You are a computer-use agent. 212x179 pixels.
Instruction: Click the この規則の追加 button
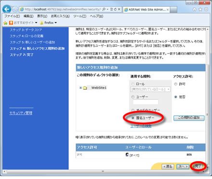click(x=189, y=118)
